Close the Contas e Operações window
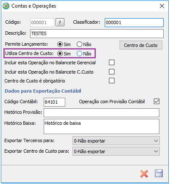 [162, 6]
